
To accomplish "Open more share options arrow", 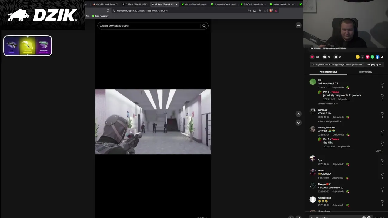I will click(383, 57).
